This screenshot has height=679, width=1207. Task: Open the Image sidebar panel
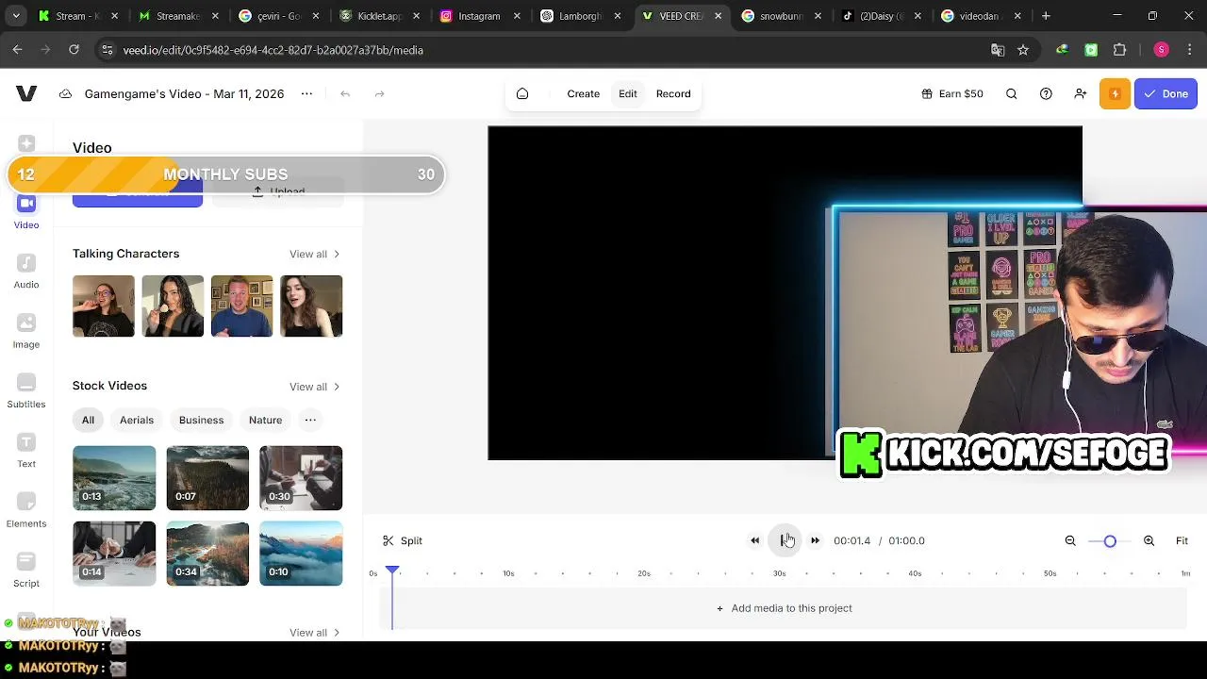tap(26, 331)
